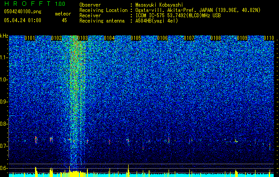Click the meteor echo blip below 0101
The height and width of the screenshot is (177, 279).
(36, 140)
